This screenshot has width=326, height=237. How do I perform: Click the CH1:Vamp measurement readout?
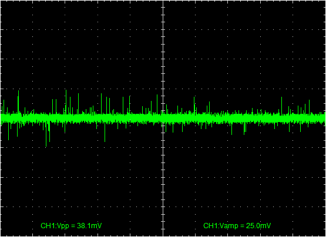237,226
